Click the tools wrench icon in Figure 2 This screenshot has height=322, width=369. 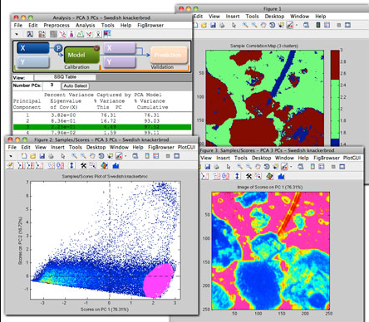tap(83, 166)
